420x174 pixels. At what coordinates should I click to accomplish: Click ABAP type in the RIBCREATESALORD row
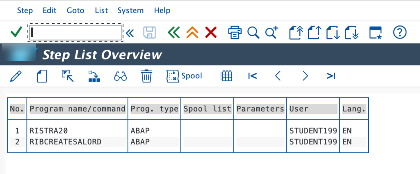(x=140, y=142)
